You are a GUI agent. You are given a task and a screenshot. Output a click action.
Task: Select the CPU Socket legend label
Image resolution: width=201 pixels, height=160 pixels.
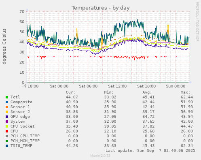pyautogui.click(x=23, y=126)
